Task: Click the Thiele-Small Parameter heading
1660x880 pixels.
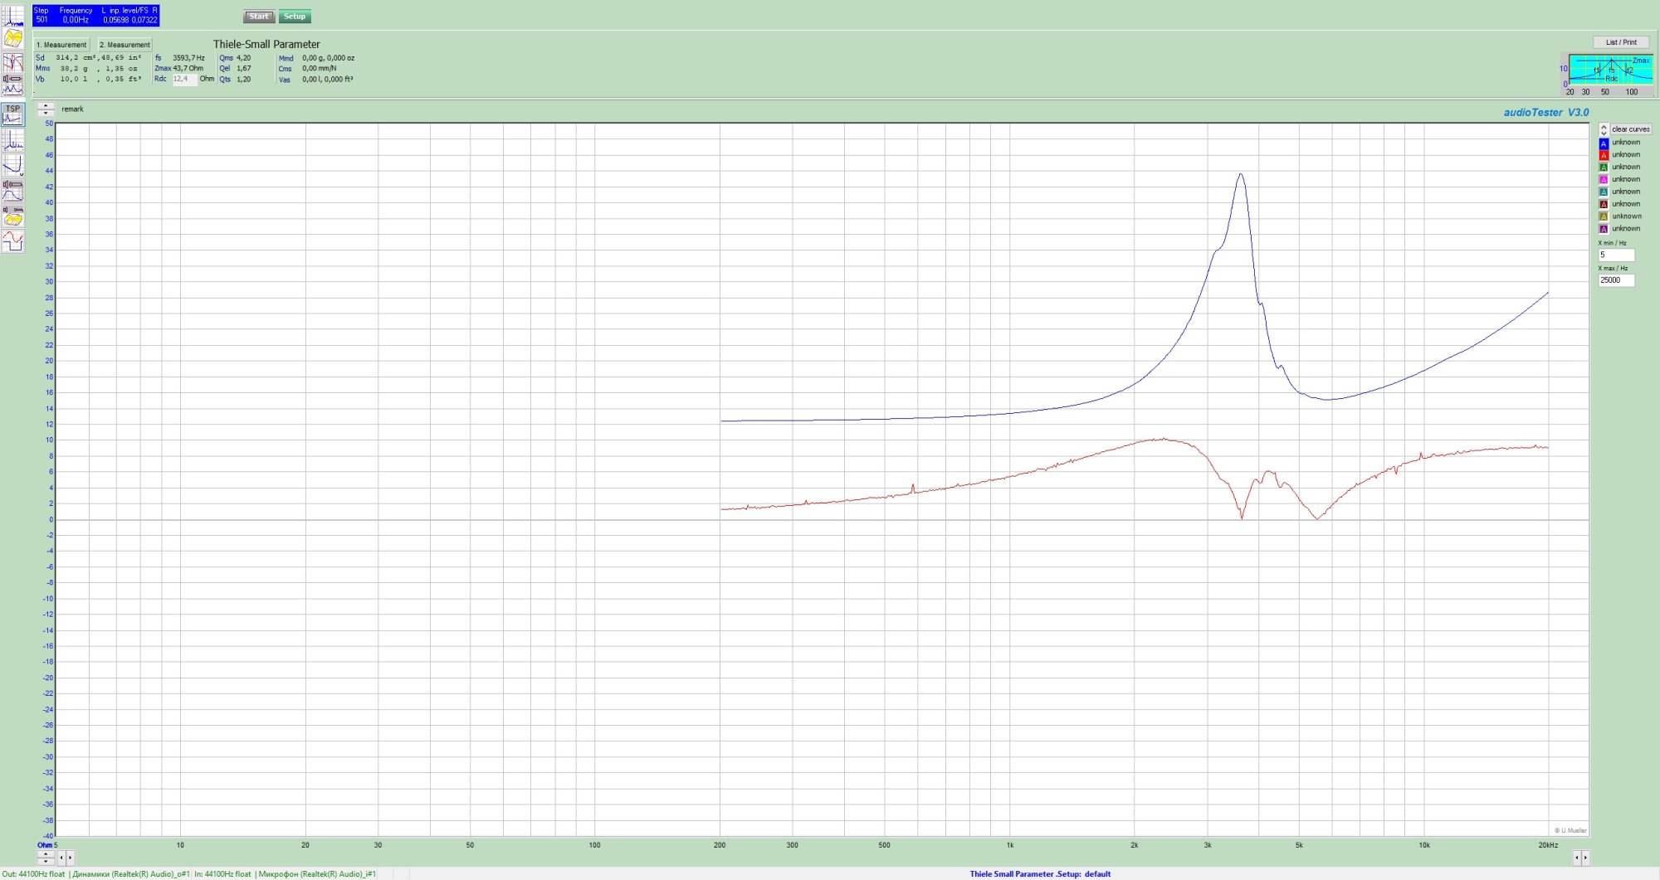Action: point(266,45)
